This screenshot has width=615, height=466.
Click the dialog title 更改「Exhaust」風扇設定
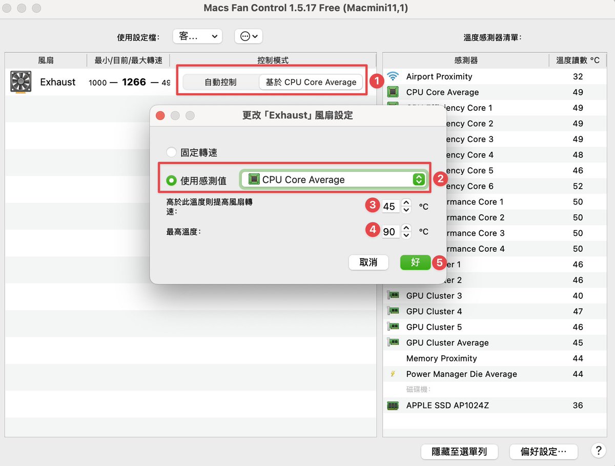[x=298, y=115]
